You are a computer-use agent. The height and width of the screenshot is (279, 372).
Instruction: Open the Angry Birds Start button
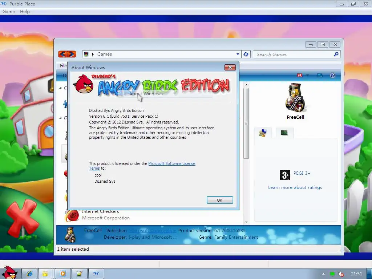click(x=9, y=273)
